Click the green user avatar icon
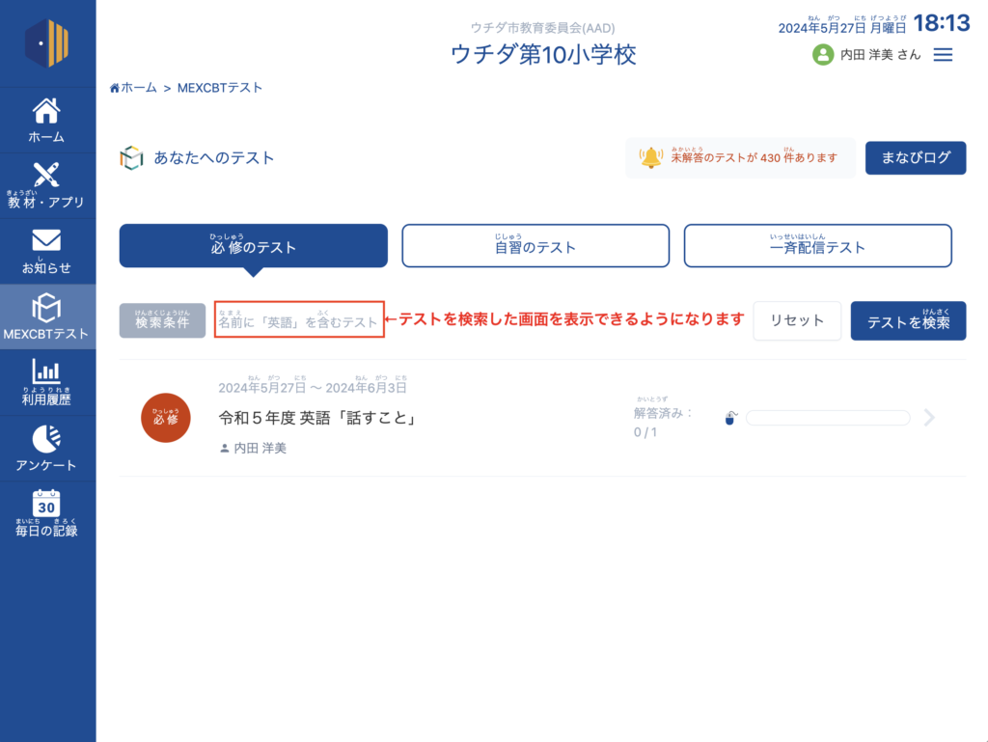The height and width of the screenshot is (742, 988). [823, 55]
